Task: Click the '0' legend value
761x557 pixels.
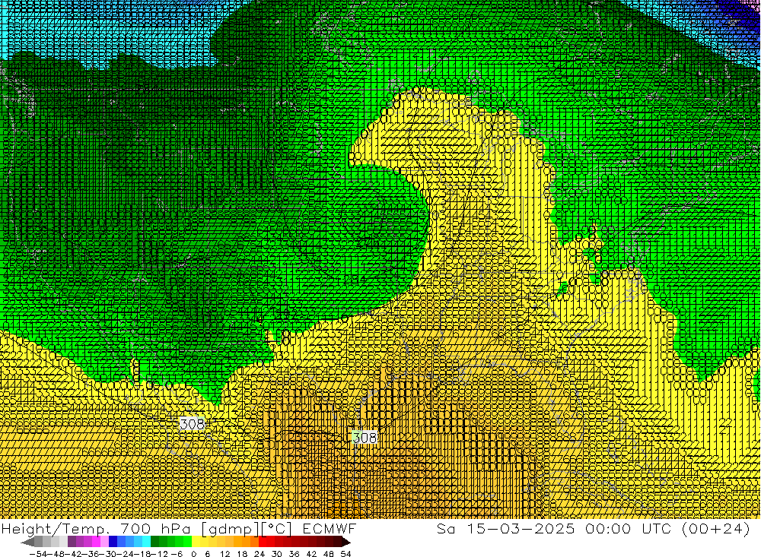Action: click(x=193, y=554)
